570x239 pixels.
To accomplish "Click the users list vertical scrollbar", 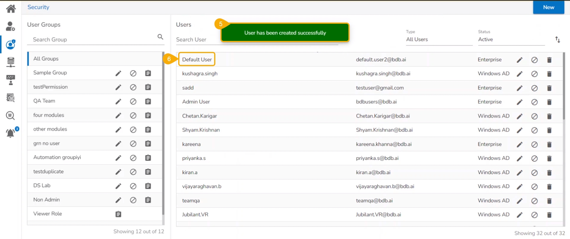I will (563, 89).
